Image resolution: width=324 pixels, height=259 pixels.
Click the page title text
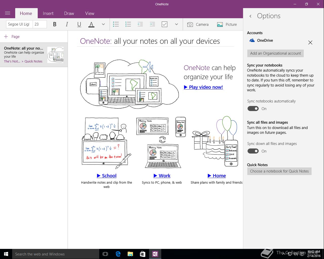[x=150, y=41]
